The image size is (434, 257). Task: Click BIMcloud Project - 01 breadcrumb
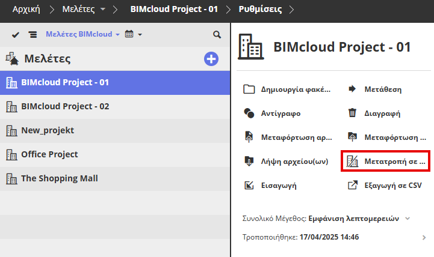(174, 9)
